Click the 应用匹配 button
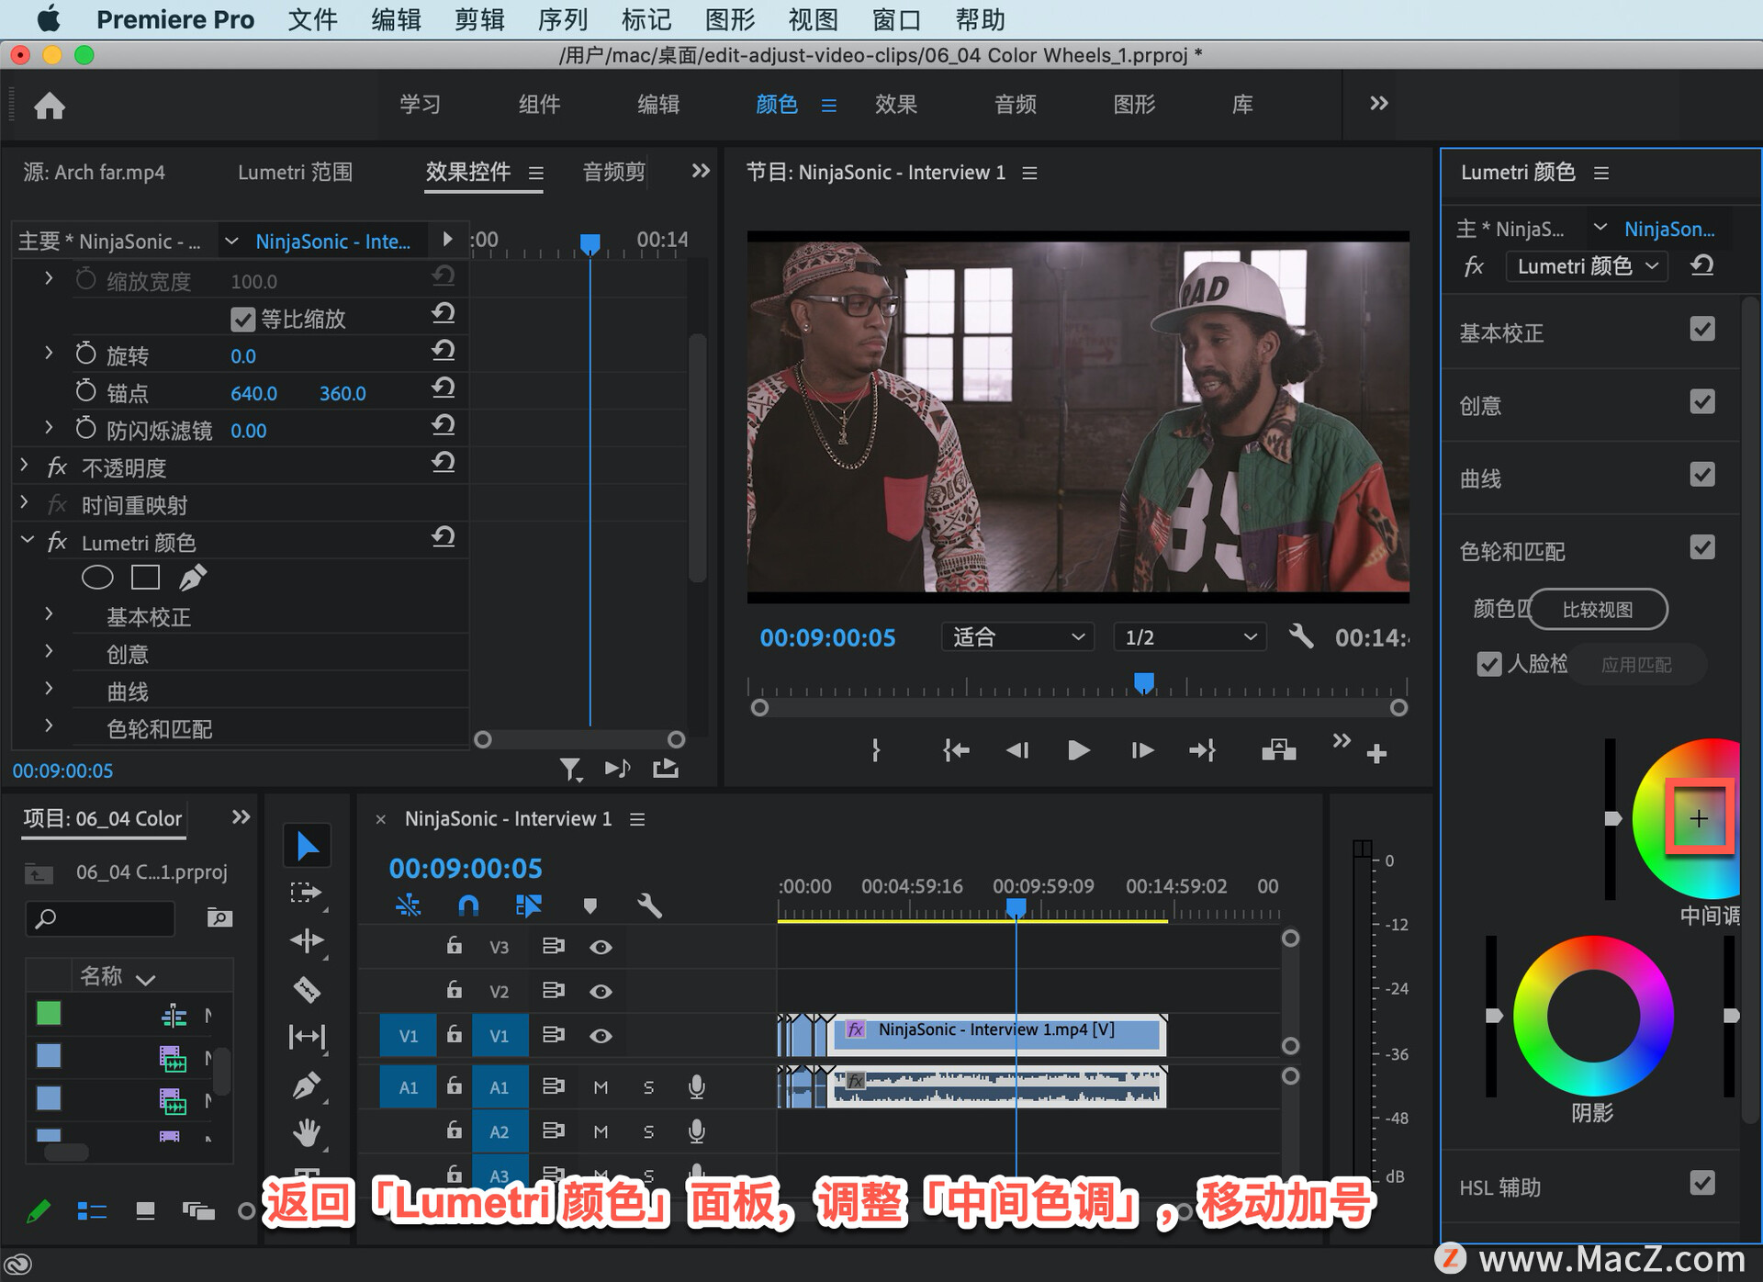1763x1282 pixels. click(x=1635, y=665)
